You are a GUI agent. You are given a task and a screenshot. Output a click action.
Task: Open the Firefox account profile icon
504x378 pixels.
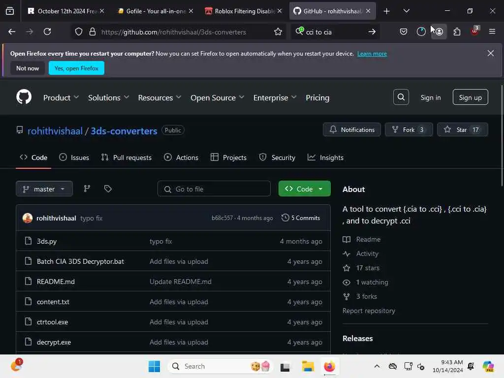coord(439,31)
